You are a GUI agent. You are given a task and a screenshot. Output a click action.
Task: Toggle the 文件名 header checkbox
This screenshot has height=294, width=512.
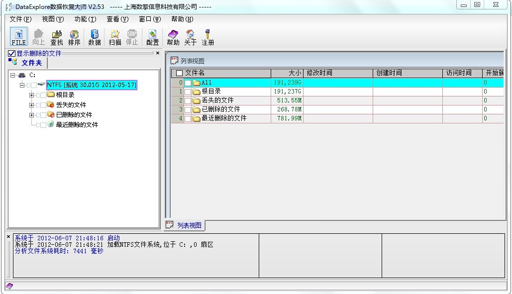pyautogui.click(x=178, y=73)
